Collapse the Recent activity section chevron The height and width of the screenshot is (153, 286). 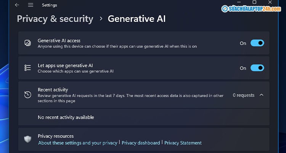pos(261,95)
